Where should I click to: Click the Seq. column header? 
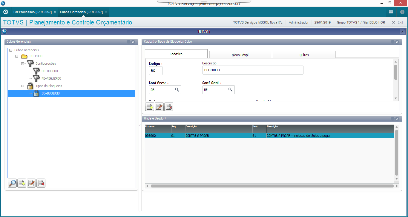[x=178, y=129]
